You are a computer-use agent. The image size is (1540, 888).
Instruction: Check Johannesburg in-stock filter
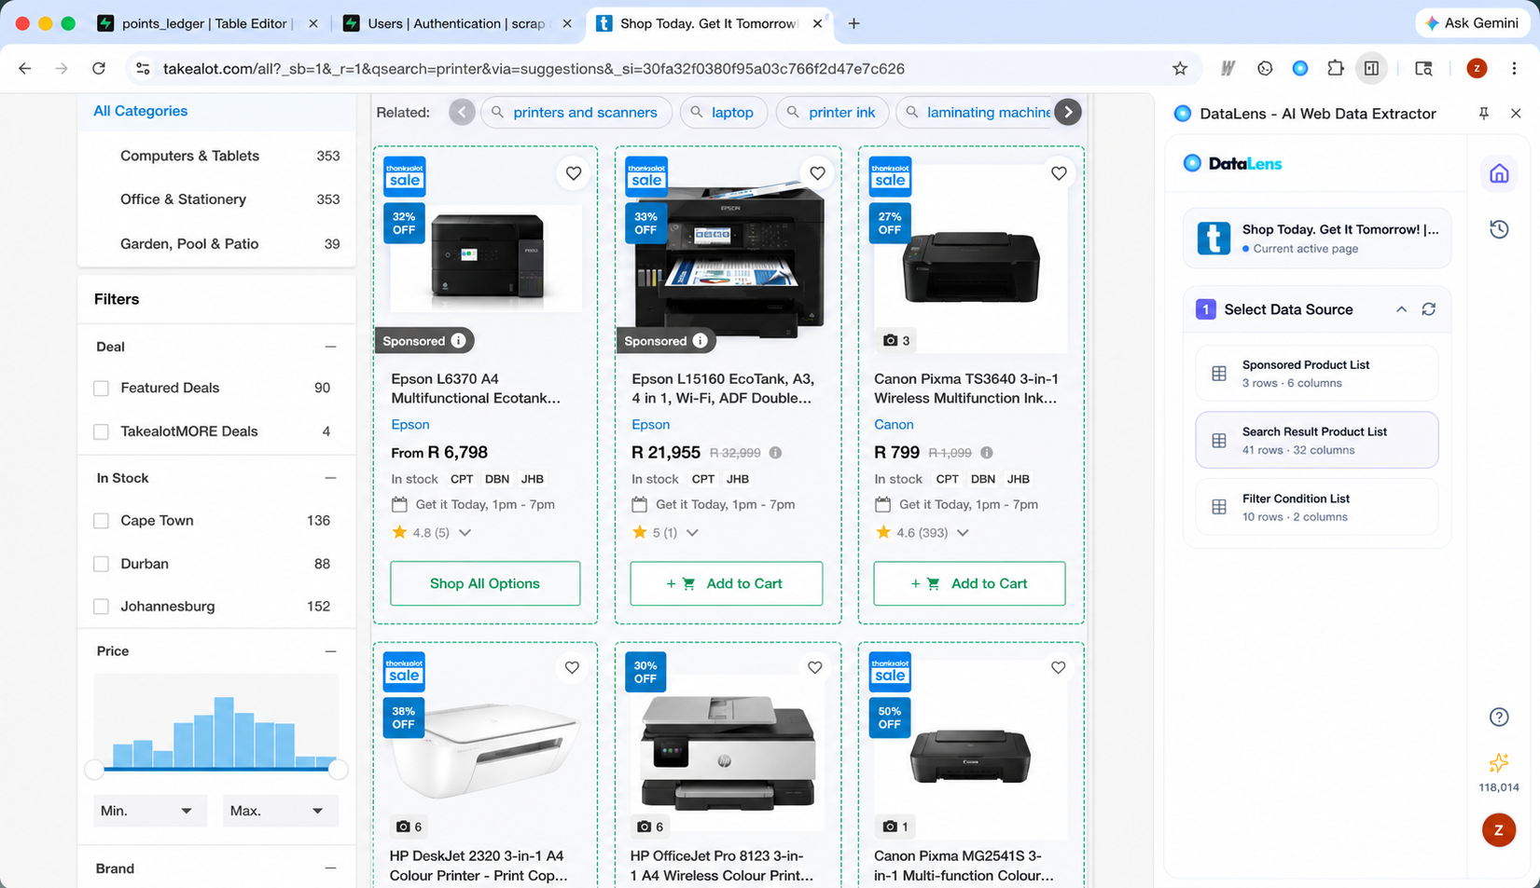pyautogui.click(x=102, y=607)
